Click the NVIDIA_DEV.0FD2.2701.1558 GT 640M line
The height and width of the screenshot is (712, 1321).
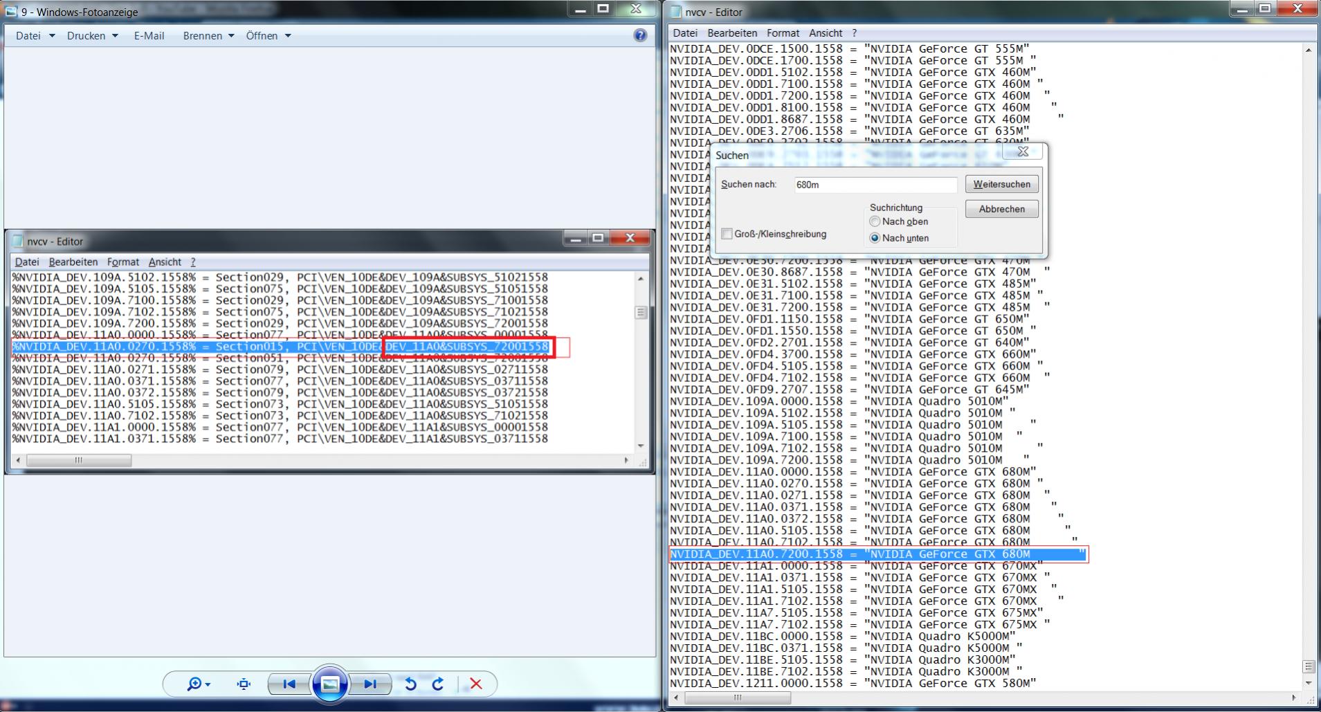point(849,343)
